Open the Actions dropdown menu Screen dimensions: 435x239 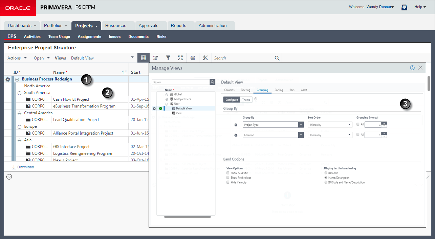[x=17, y=58]
